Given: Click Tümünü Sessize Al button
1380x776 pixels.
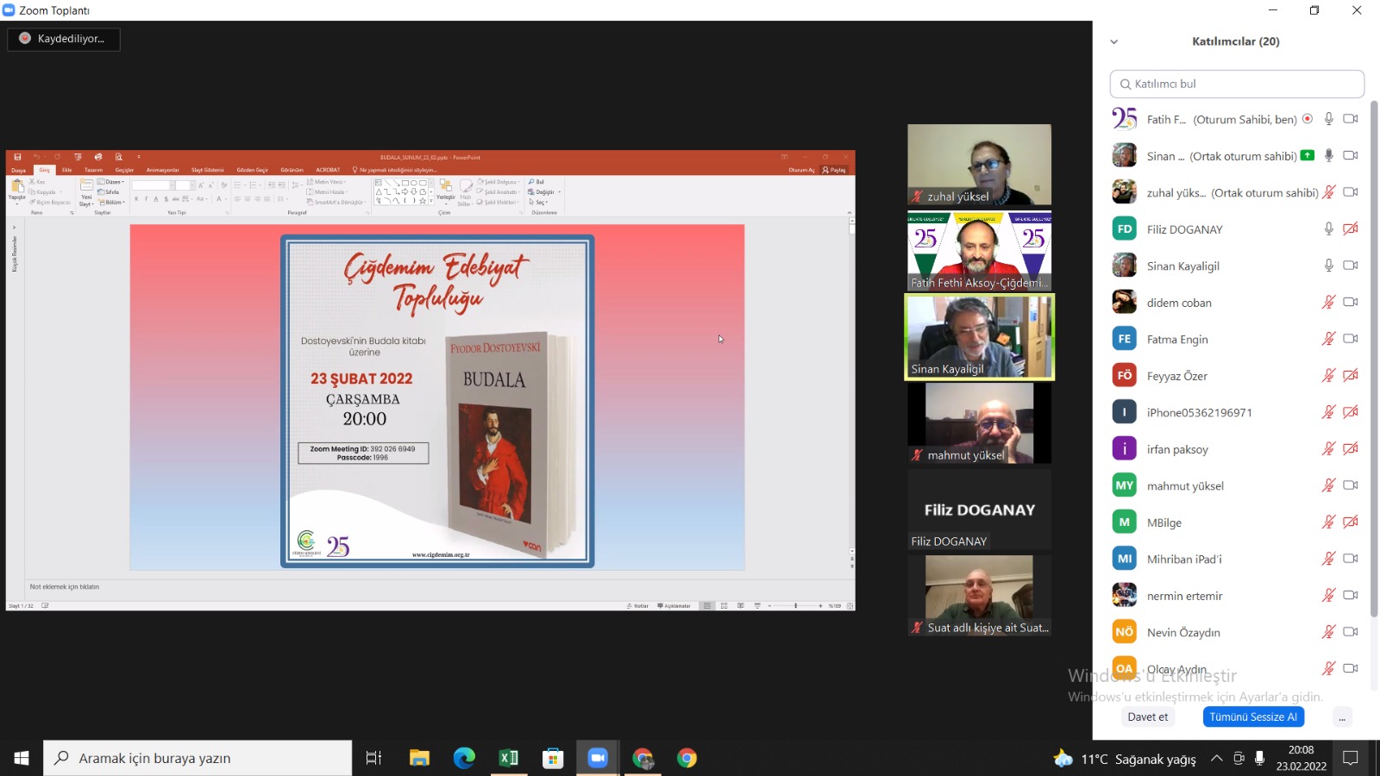Looking at the screenshot, I should [1253, 717].
